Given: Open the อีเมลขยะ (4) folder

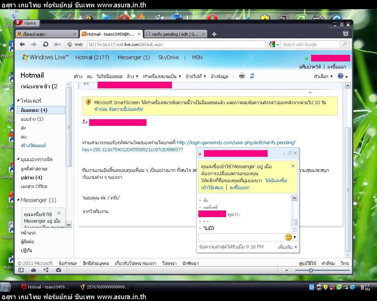Looking at the screenshot, I should tap(41, 110).
